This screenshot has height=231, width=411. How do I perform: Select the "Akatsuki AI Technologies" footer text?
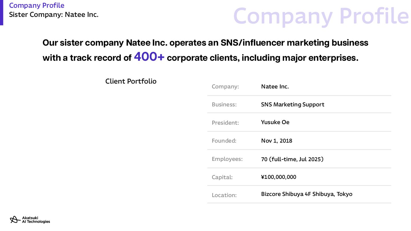36,220
